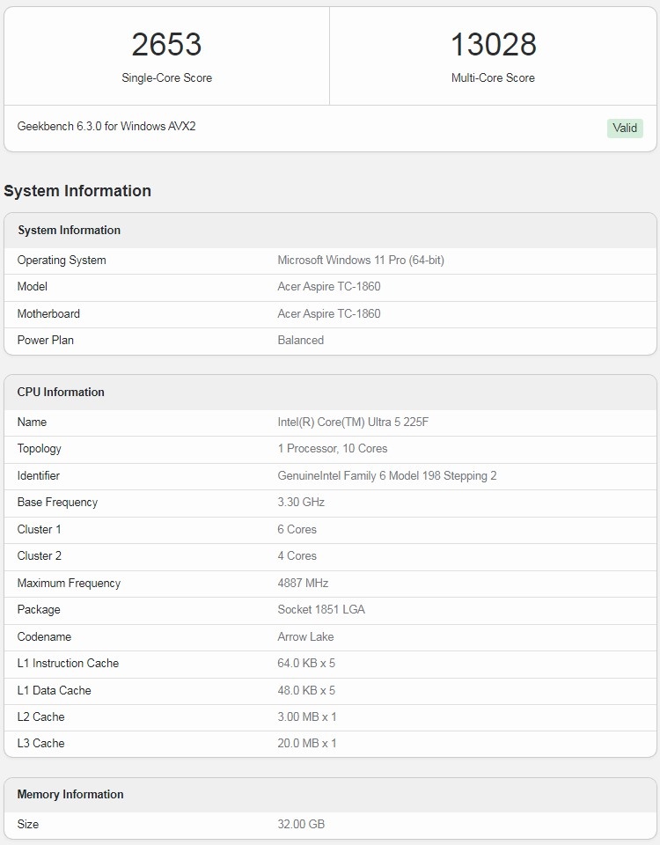Viewport: 660px width, 845px height.
Task: Select the 3.30 GHz value
Action: (301, 503)
